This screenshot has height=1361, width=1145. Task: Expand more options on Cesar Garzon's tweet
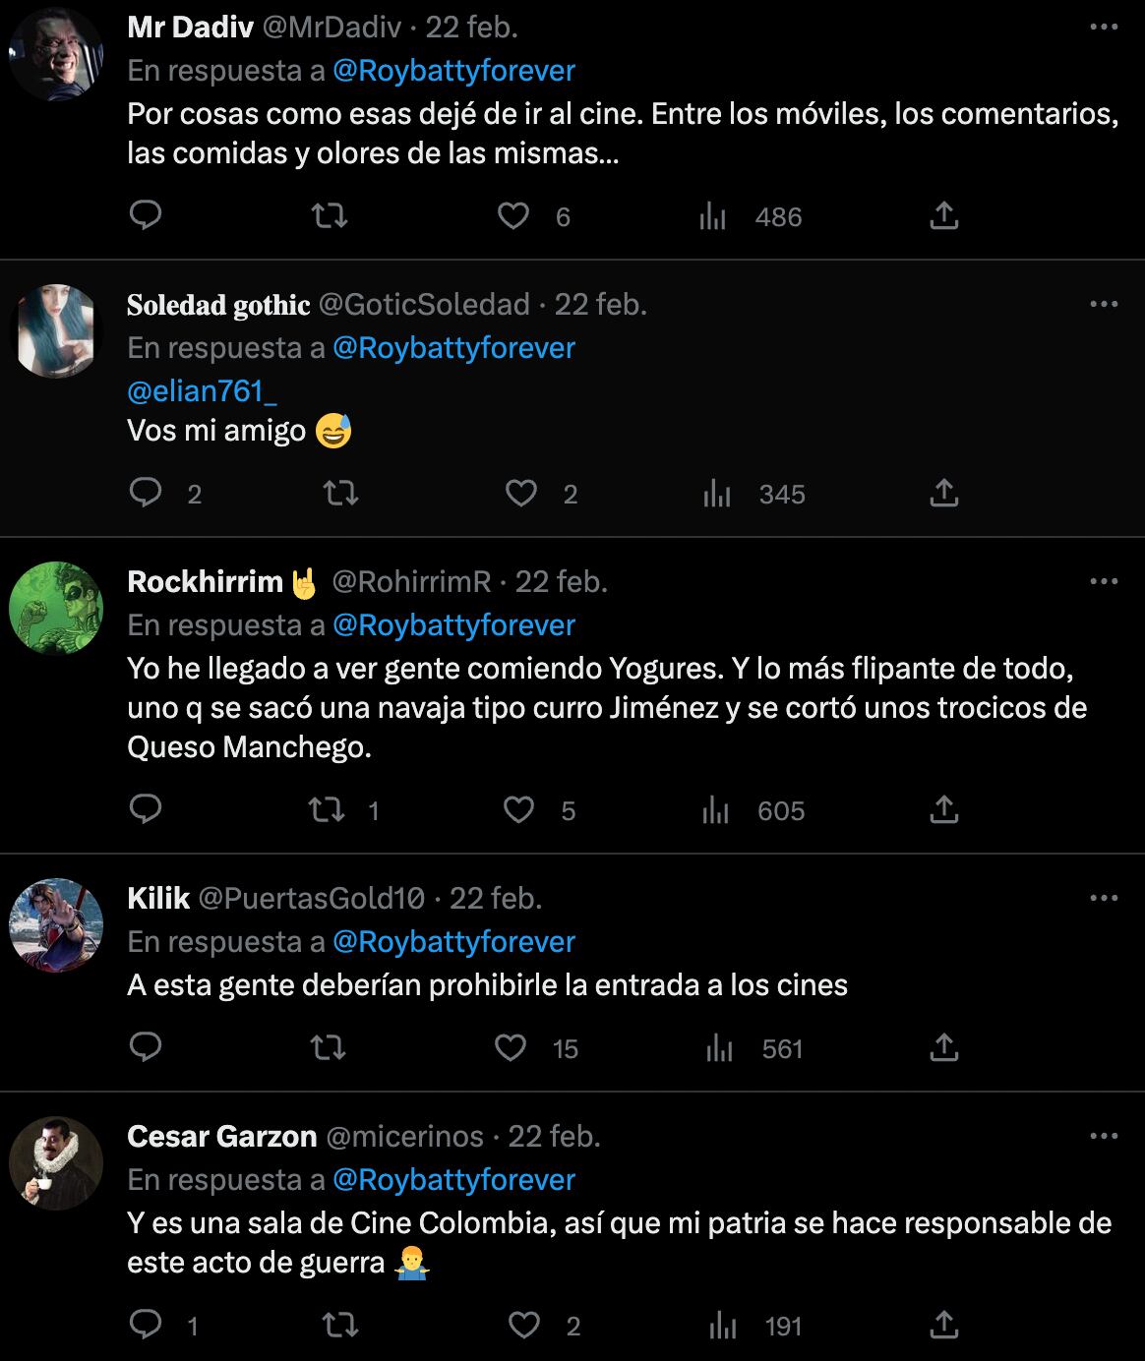(1104, 1137)
